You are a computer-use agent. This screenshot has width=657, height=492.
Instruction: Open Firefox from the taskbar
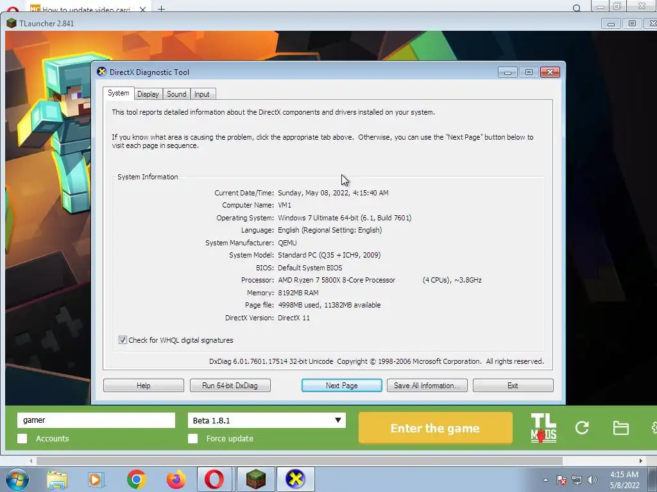176,479
